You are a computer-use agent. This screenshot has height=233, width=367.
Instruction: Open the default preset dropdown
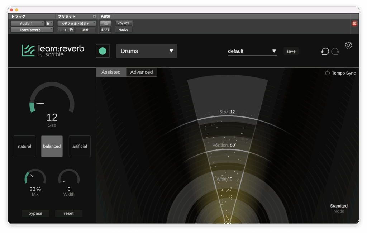[252, 51]
